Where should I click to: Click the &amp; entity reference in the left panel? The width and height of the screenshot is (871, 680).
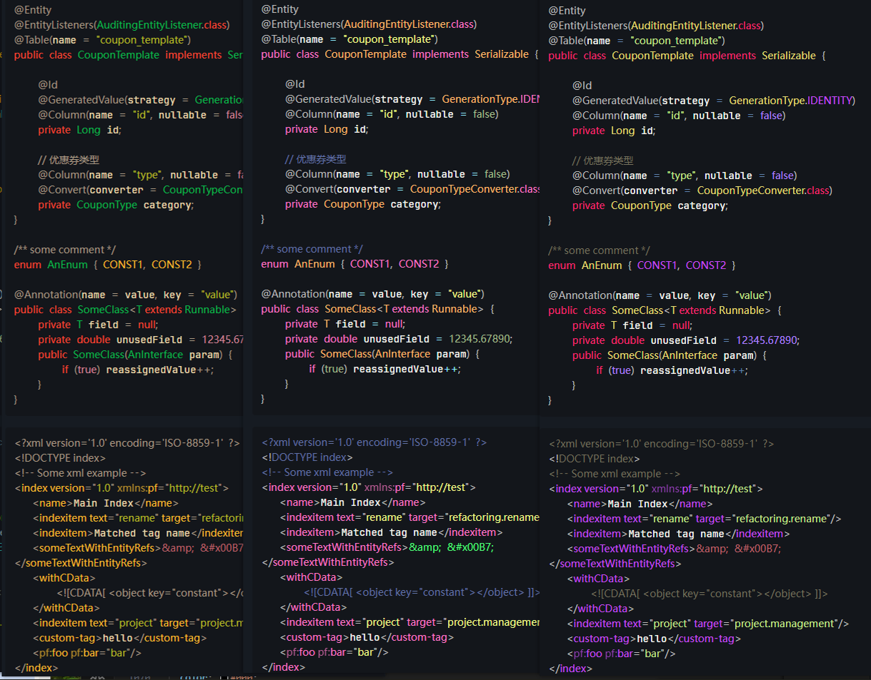point(178,548)
